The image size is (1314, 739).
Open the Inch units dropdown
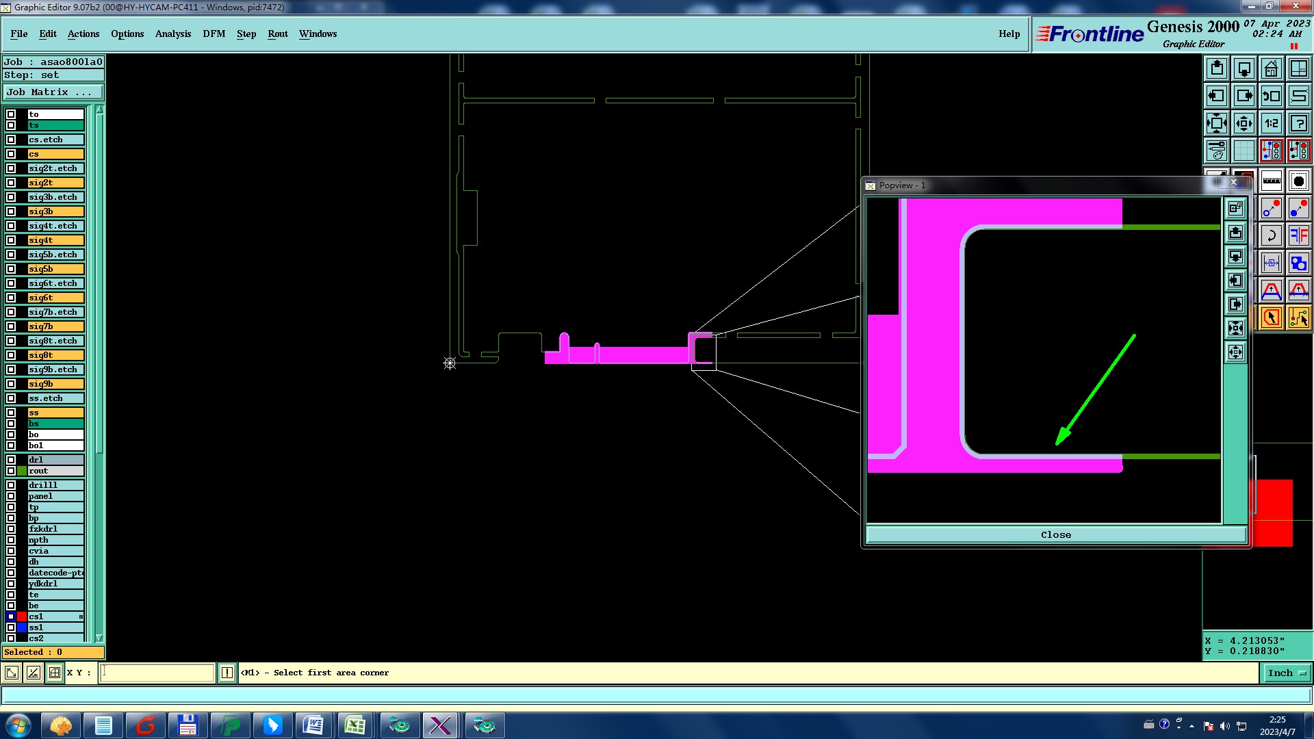pos(1287,673)
